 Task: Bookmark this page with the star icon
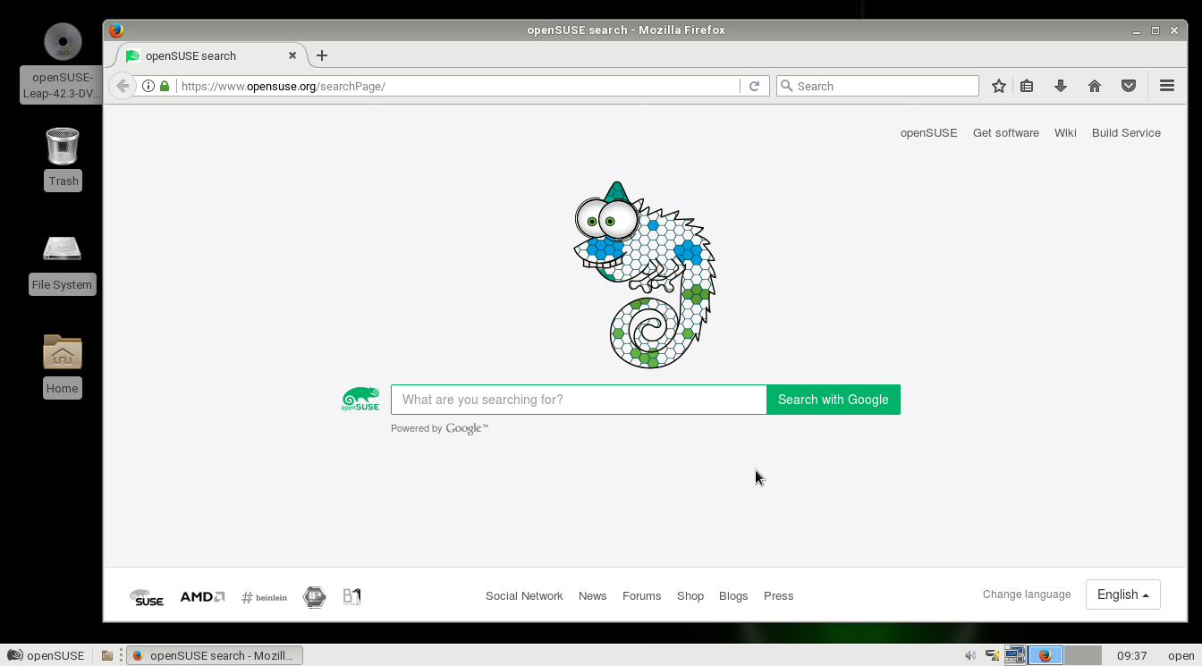click(998, 86)
